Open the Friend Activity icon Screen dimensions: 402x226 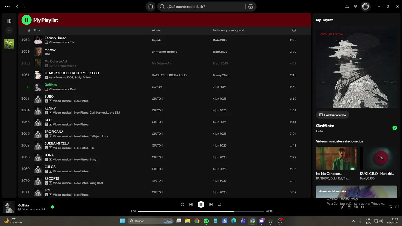[x=356, y=6]
